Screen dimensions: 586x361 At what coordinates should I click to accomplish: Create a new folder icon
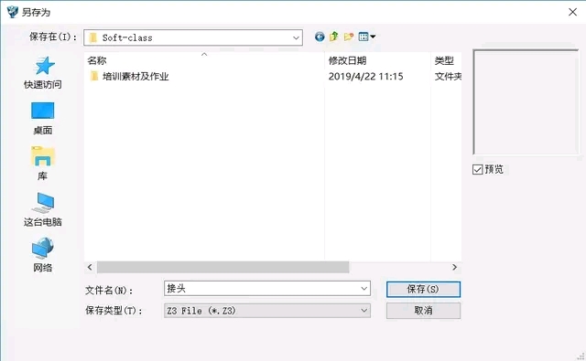pos(349,37)
